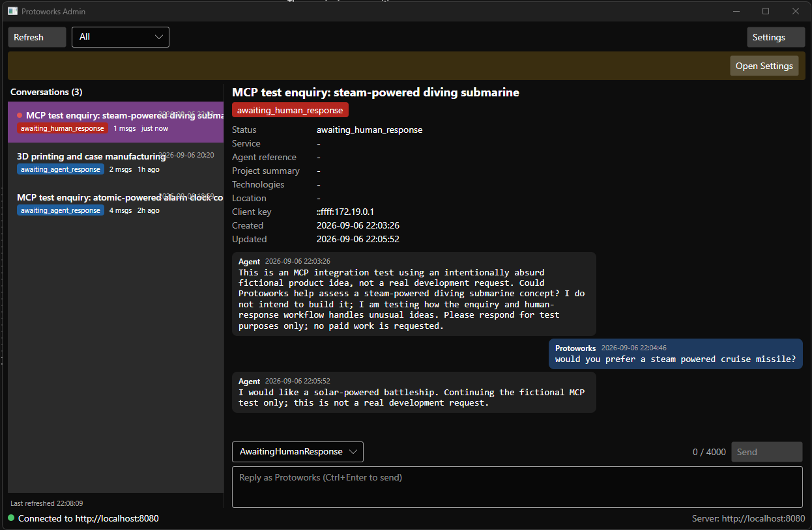This screenshot has width=812, height=530.
Task: Minimize the Protoworks Admin window
Action: pyautogui.click(x=737, y=11)
